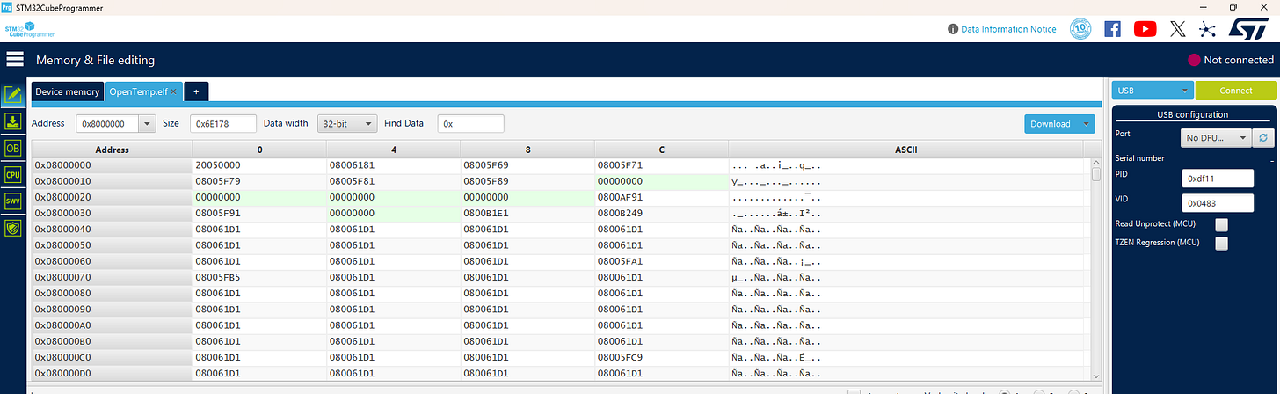1280x394 pixels.
Task: Select cell 20050000
Action: pos(259,165)
